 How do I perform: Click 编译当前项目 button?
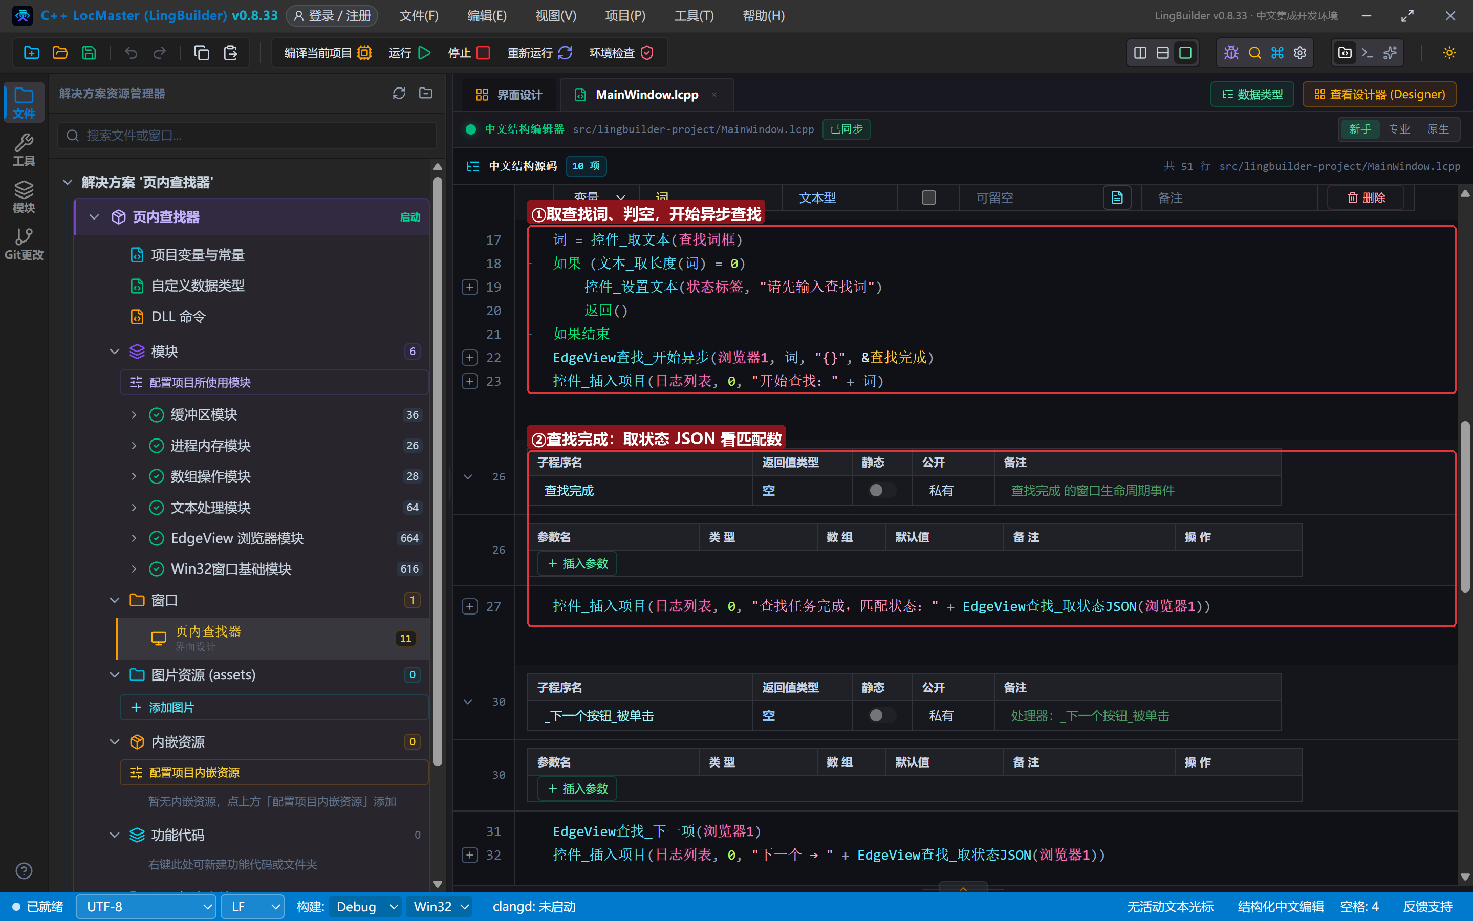[x=328, y=53]
